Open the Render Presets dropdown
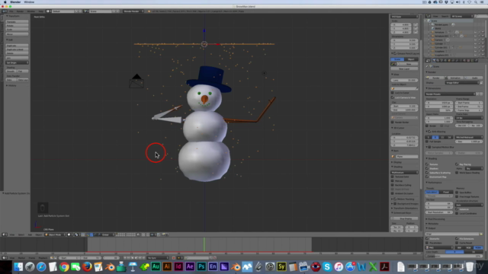Viewport: 488px width, 274px height. coord(451,94)
